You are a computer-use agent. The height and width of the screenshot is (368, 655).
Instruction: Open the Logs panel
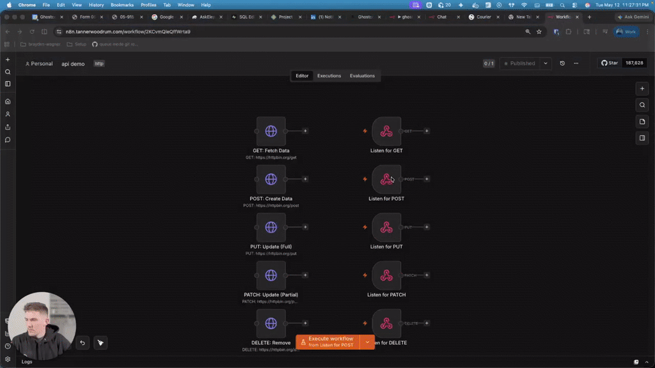tap(27, 362)
